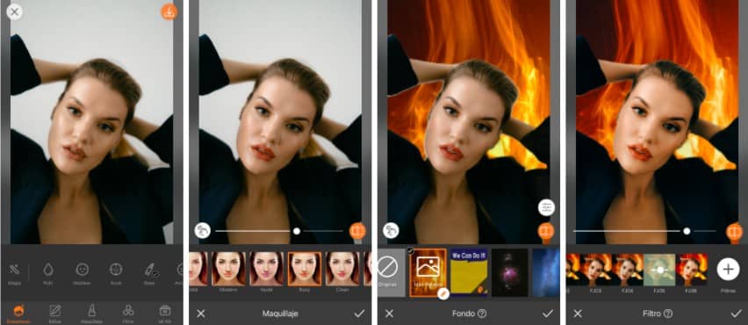
Task: Open the Editar tab
Action: coord(55,314)
